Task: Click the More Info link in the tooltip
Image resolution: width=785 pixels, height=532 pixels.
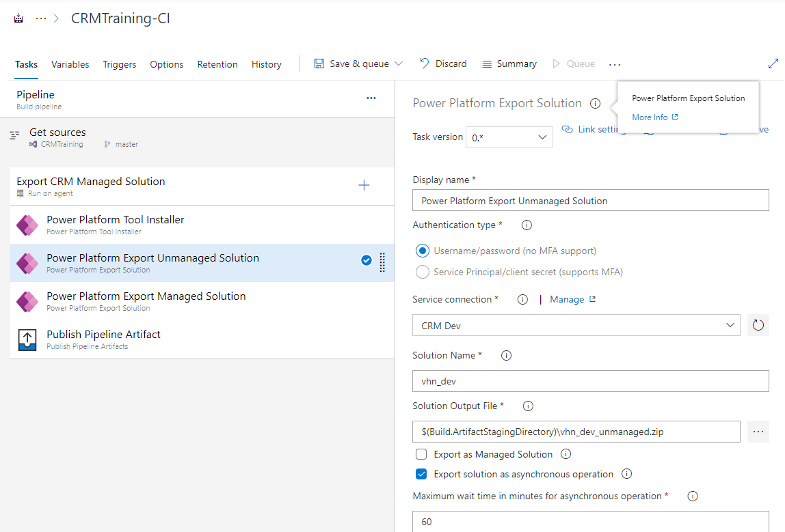Action: click(x=655, y=117)
